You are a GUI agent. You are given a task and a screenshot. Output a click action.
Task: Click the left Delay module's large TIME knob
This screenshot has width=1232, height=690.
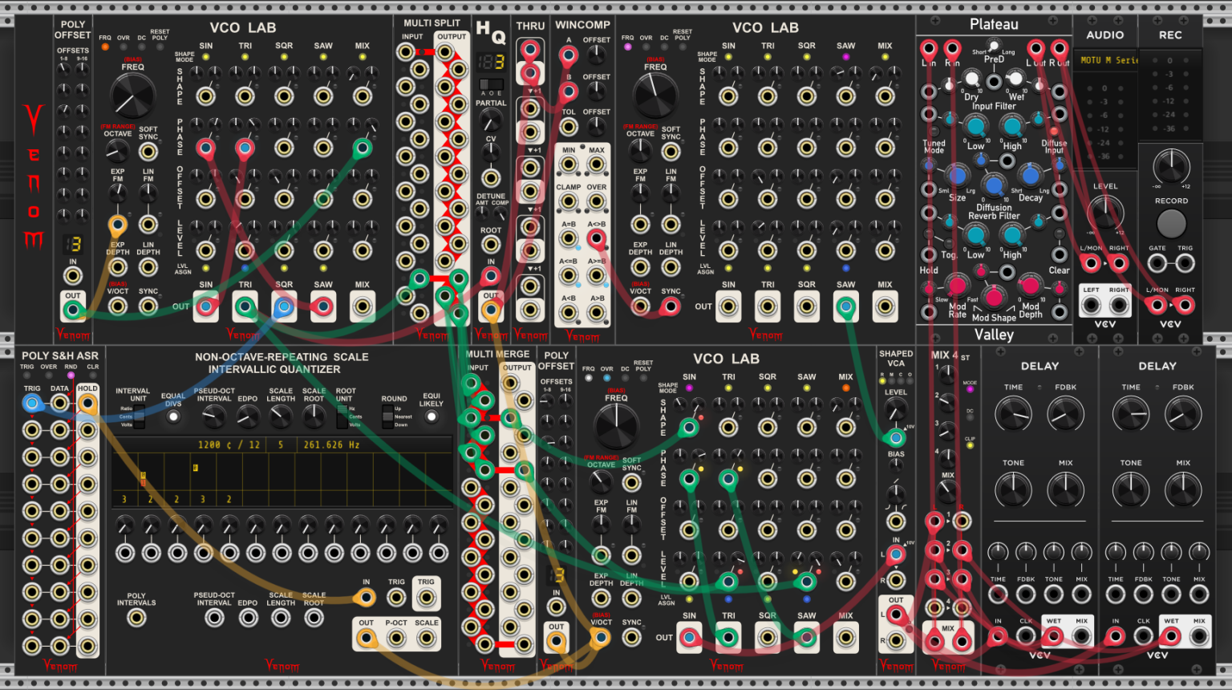[x=1013, y=414]
